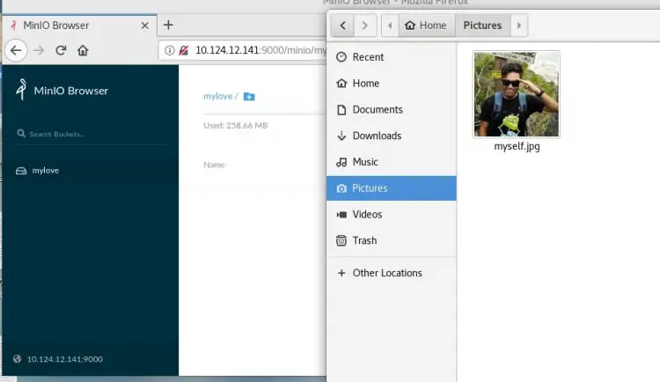660x382 pixels.
Task: Open a new Firefox tab with plus
Action: click(168, 25)
